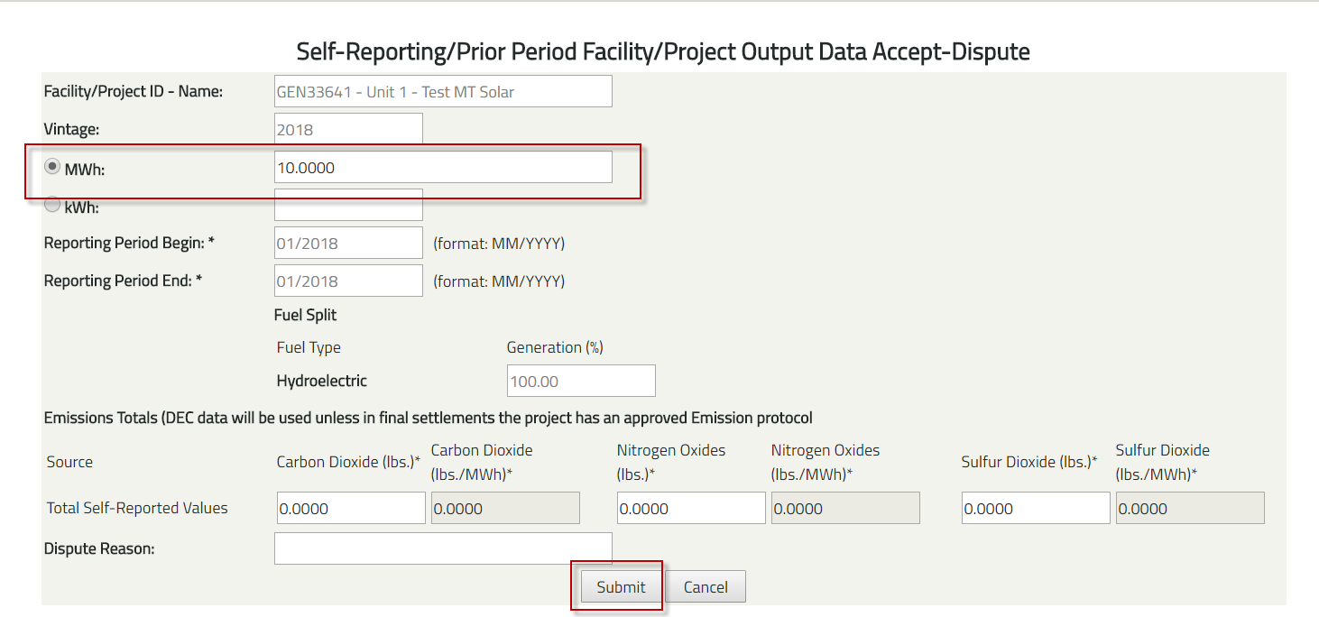Viewport: 1319px width, 617px height.
Task: Select the kWh radio button
Action: (52, 205)
